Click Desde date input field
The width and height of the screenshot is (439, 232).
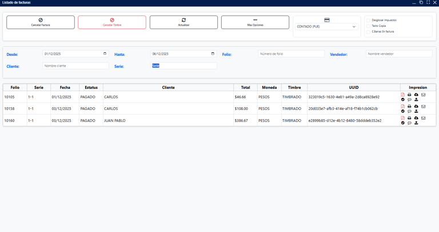click(75, 54)
